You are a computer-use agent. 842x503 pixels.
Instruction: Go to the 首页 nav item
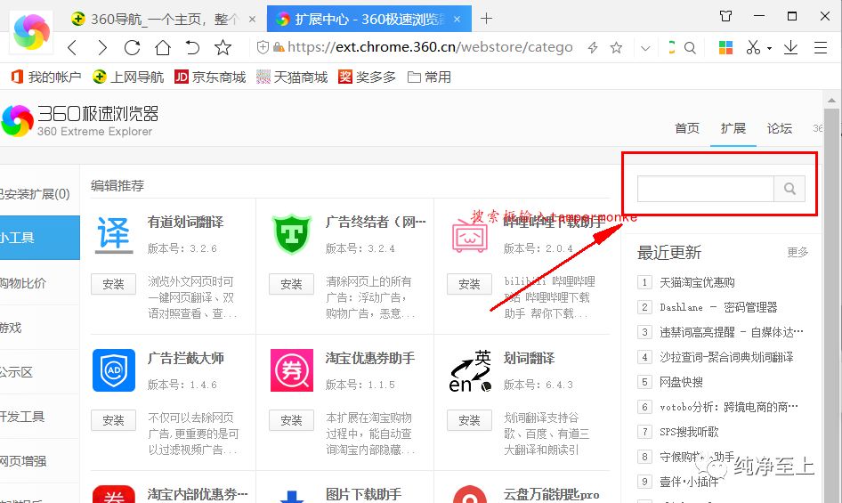pyautogui.click(x=687, y=128)
